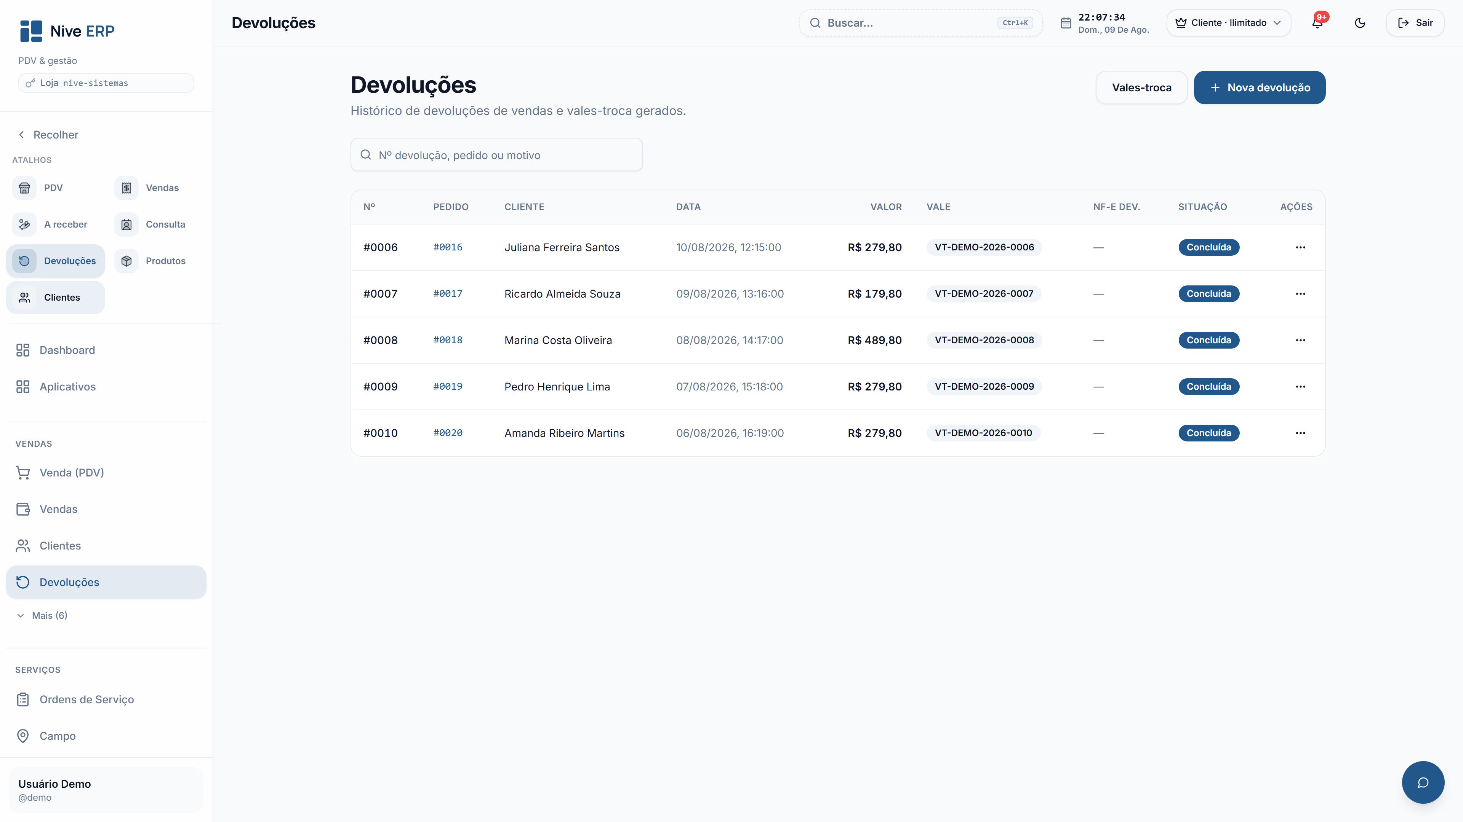This screenshot has width=1463, height=822.
Task: Go to Dashboard in the sidebar
Action: click(106, 350)
